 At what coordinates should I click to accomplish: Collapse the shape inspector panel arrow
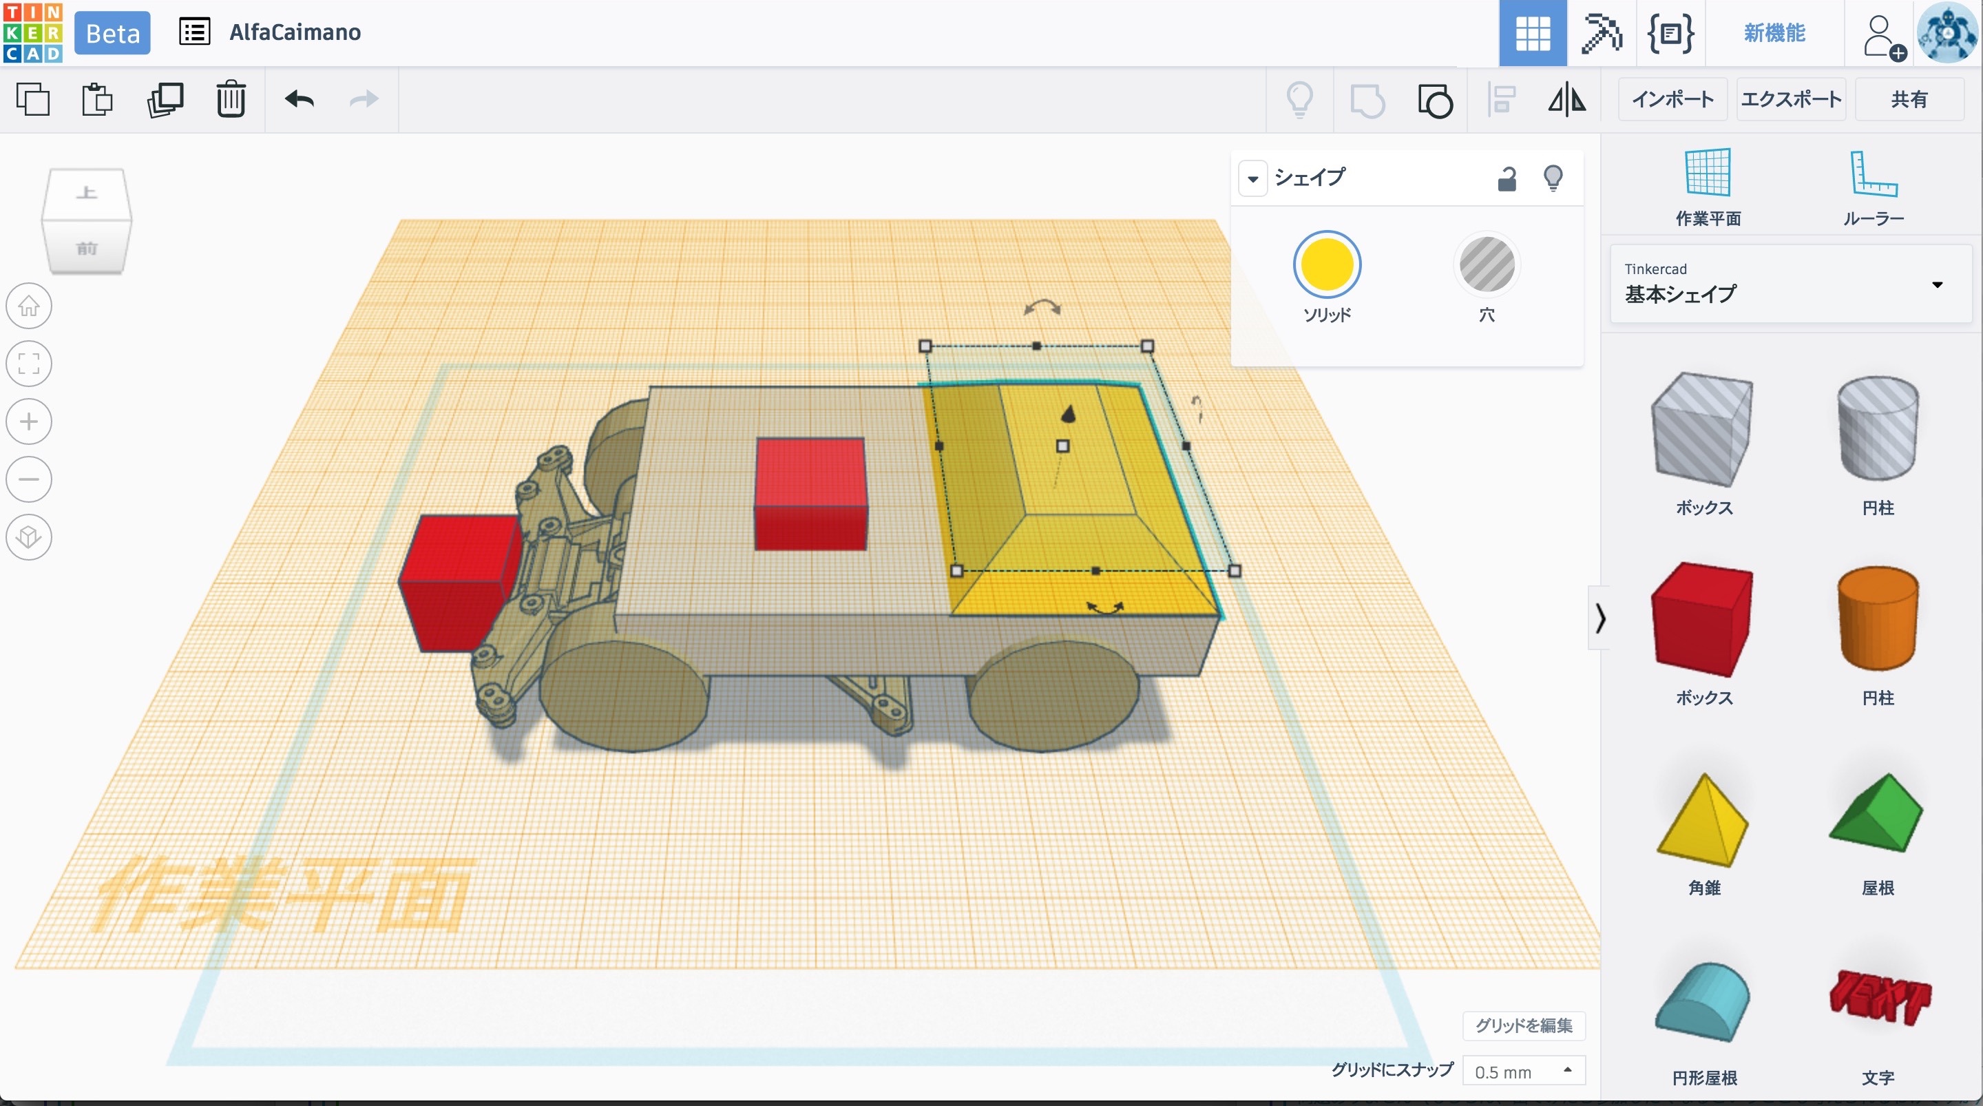coord(1252,180)
